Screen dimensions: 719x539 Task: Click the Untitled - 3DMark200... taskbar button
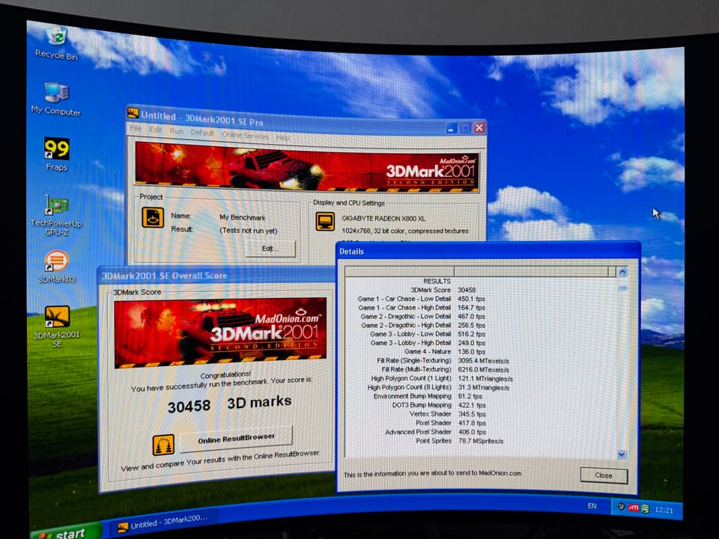click(163, 522)
